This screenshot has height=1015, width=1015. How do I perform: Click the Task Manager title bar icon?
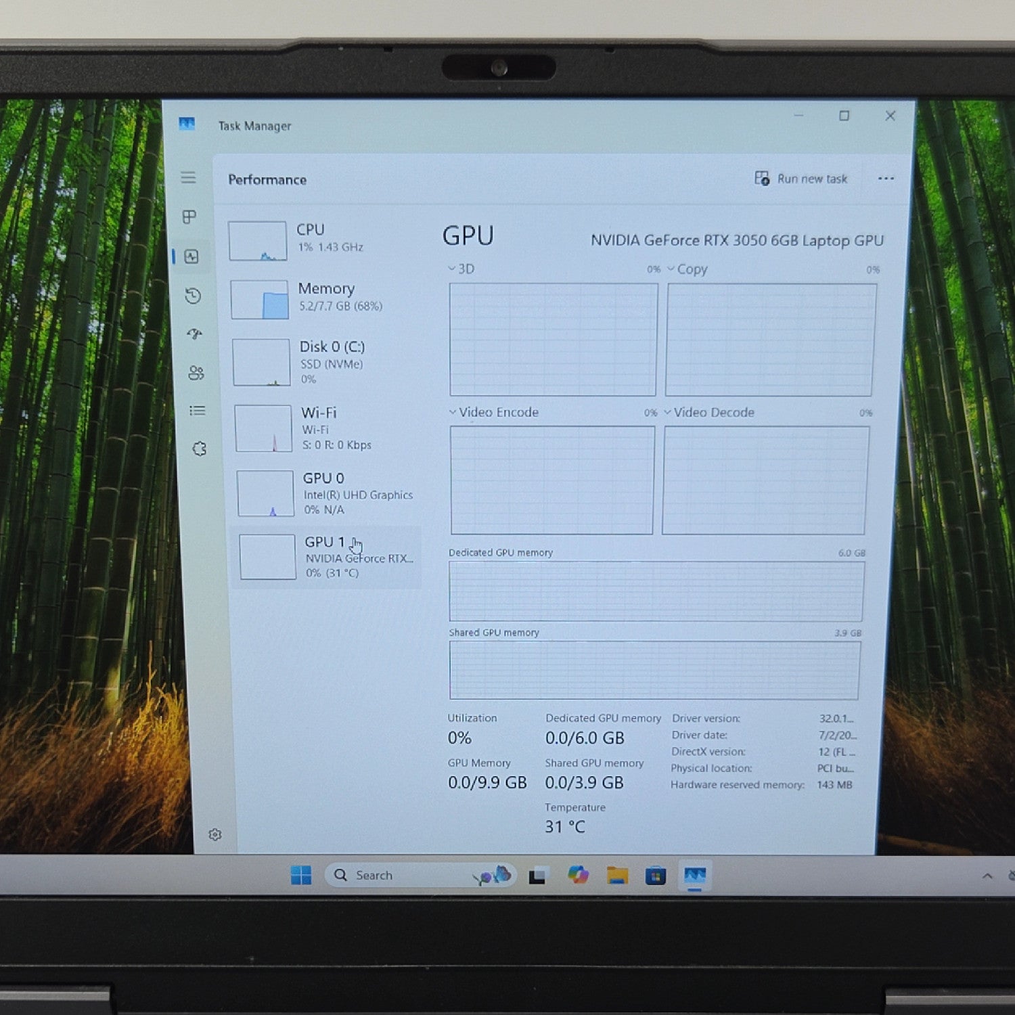187,124
